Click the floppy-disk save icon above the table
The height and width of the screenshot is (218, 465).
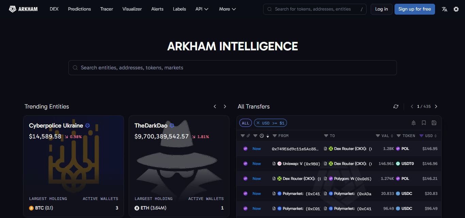(434, 123)
